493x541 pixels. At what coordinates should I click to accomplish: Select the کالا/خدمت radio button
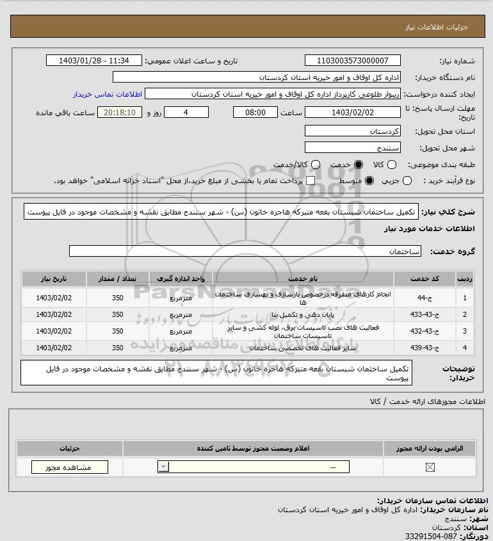tap(315, 165)
